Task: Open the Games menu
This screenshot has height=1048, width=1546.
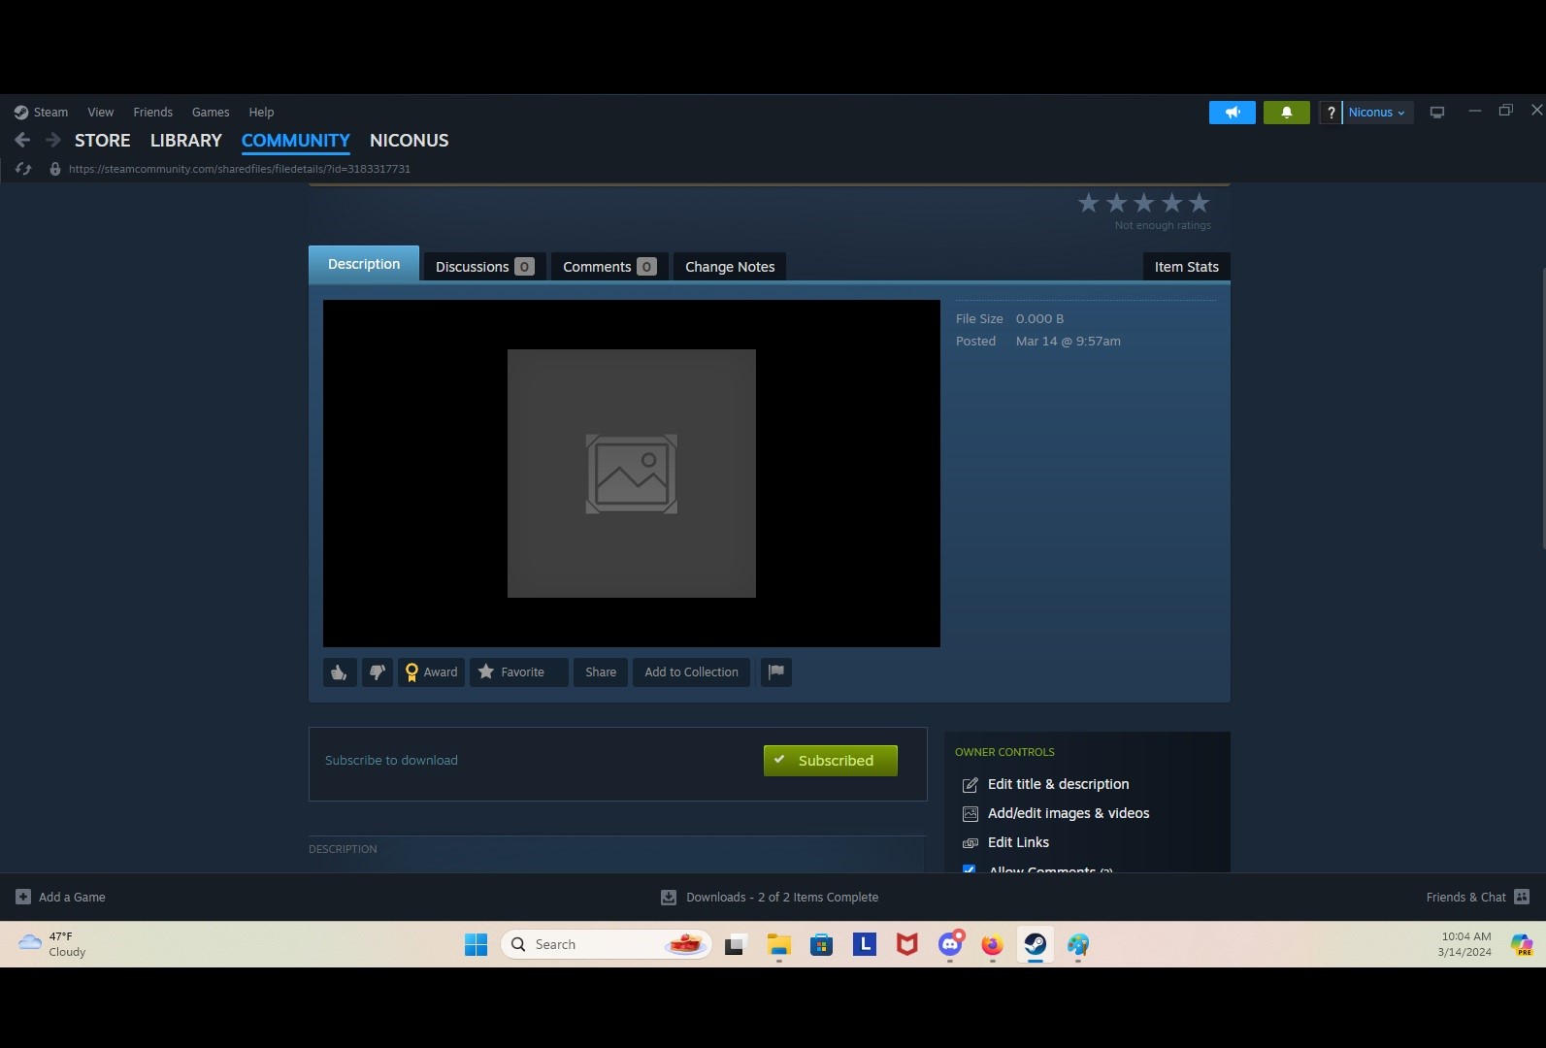Action: tap(211, 113)
